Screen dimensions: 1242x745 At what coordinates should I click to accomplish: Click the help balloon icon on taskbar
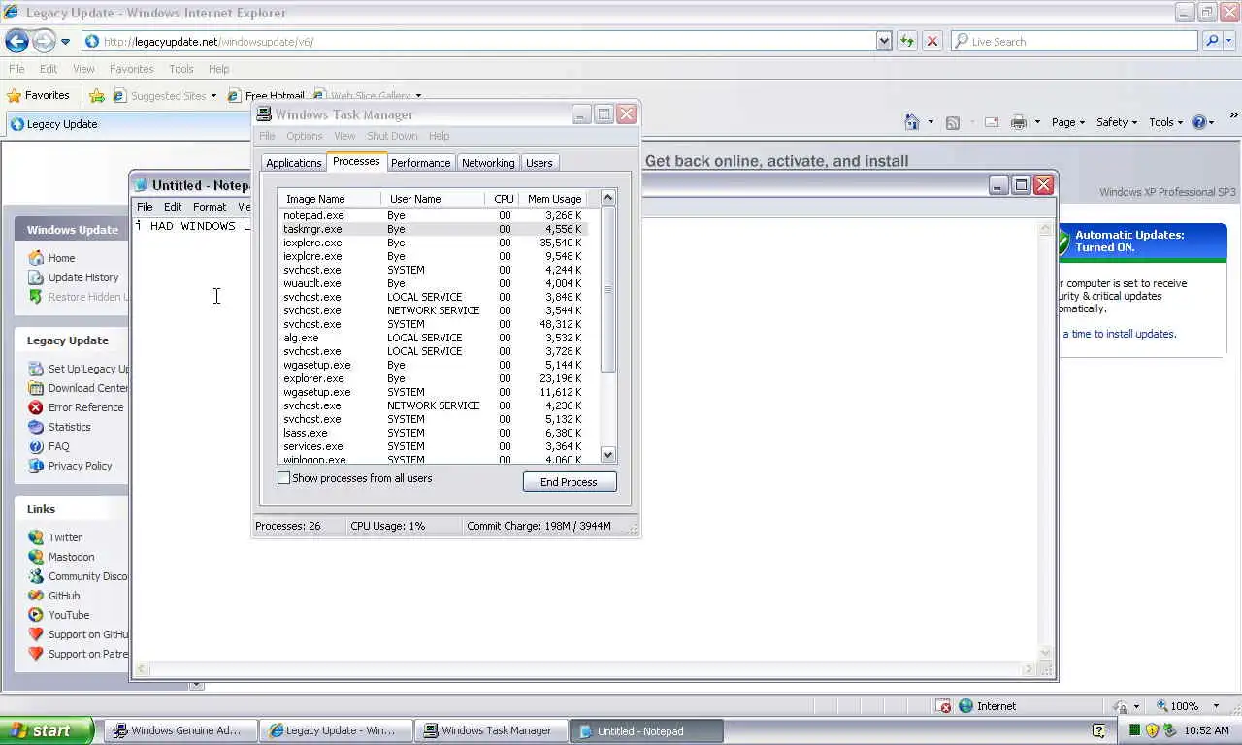click(1098, 731)
